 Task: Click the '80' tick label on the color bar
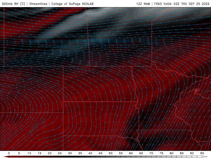171,153
